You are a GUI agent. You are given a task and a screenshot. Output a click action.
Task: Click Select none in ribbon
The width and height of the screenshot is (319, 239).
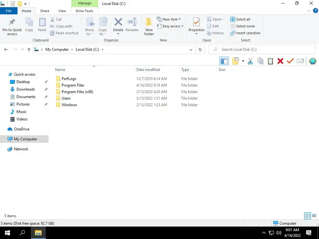pos(242,26)
